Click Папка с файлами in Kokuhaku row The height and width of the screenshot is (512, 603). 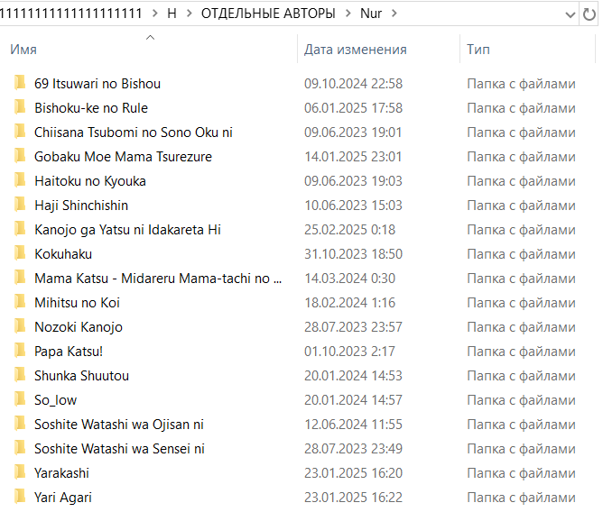point(521,254)
